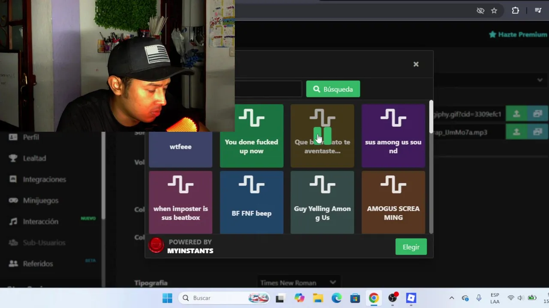Click the giphy.gif URL field
Viewport: 549px width, 308px height.
click(469, 114)
